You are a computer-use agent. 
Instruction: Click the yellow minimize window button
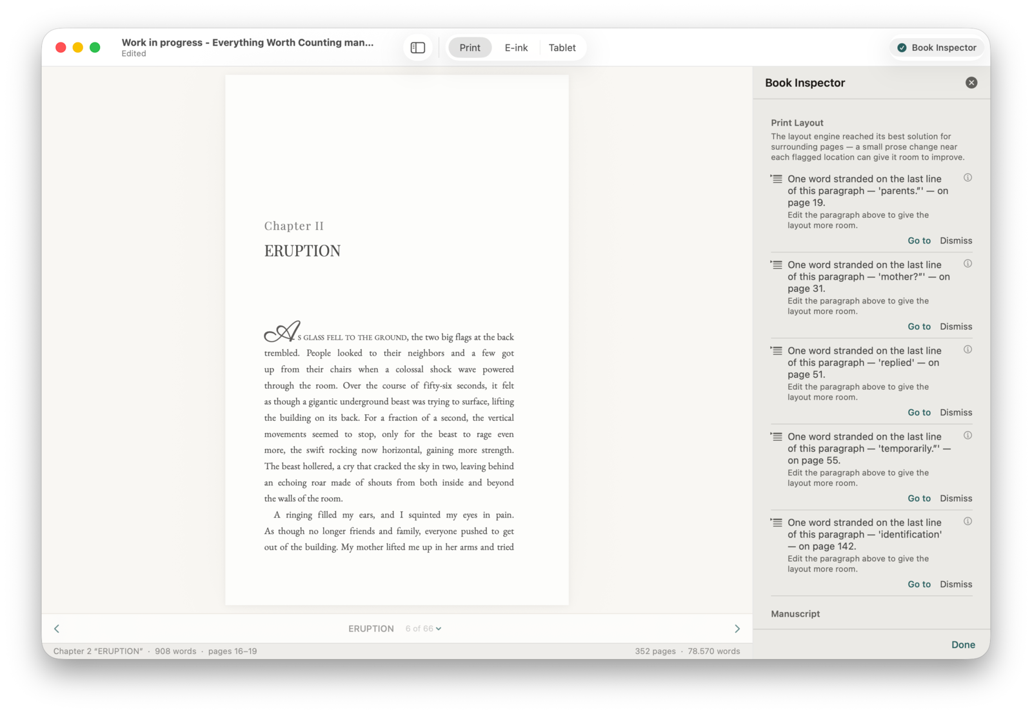(x=77, y=47)
